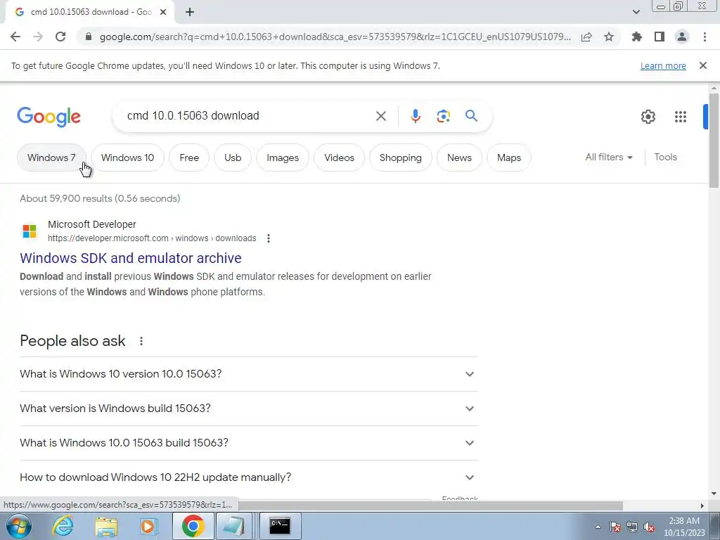Image resolution: width=720 pixels, height=540 pixels.
Task: Click the Google logo
Action: pos(49,117)
